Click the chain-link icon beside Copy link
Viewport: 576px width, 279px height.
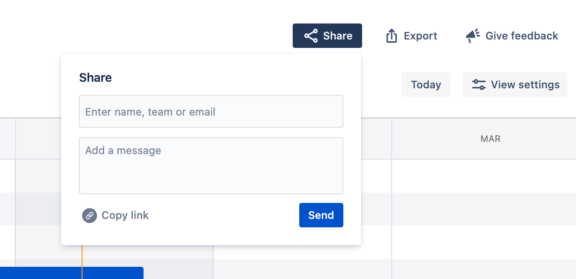tap(89, 216)
